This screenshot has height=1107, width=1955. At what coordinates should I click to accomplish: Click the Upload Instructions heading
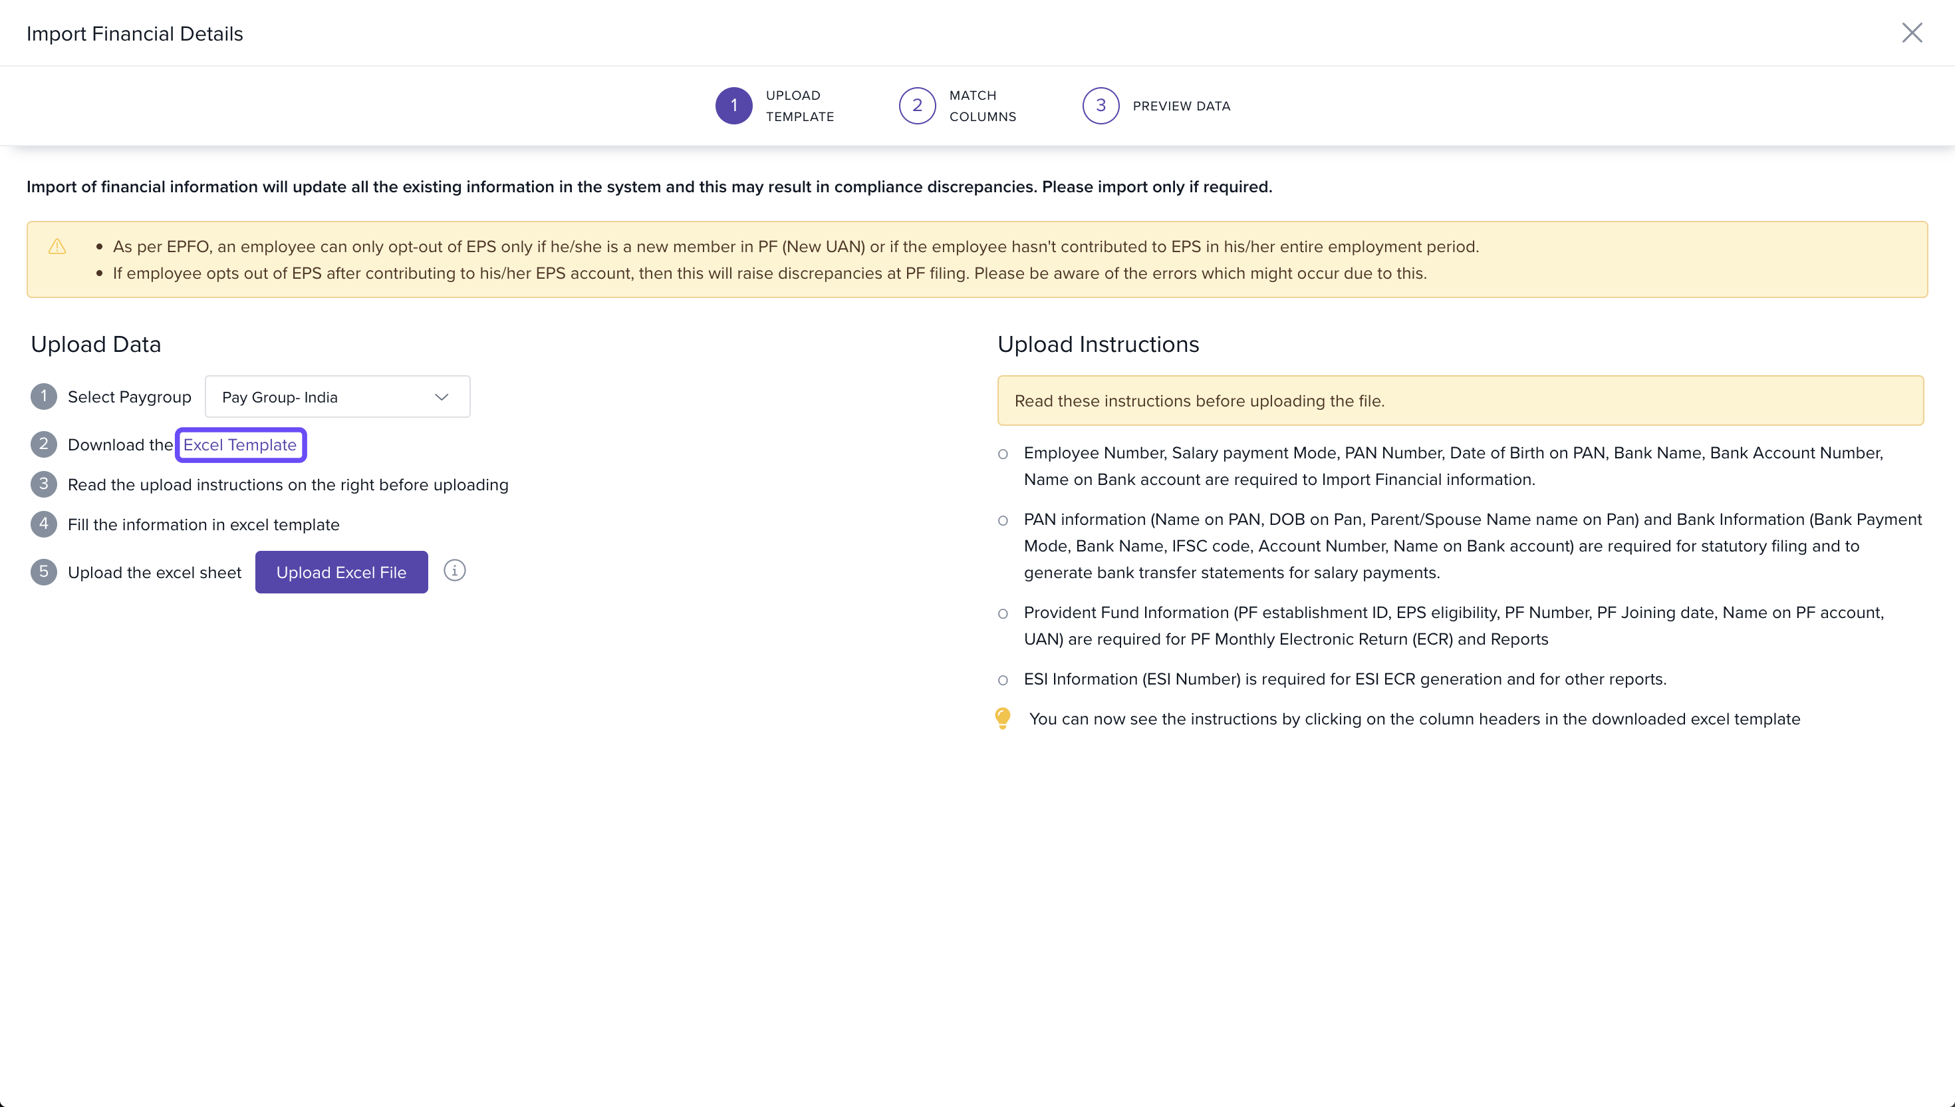click(x=1098, y=345)
